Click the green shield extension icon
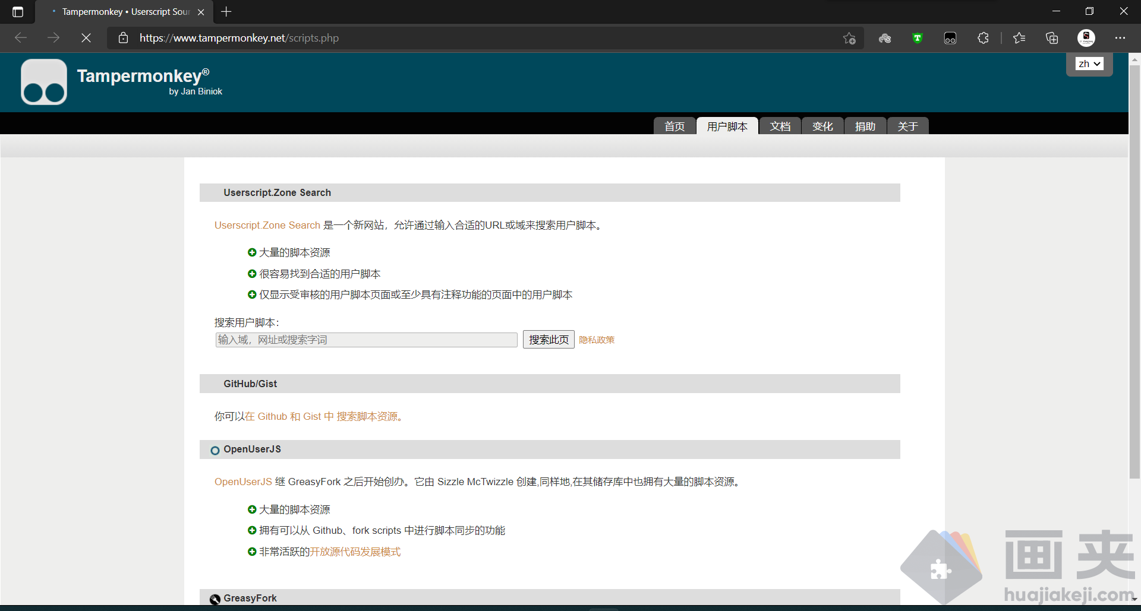The width and height of the screenshot is (1141, 611). tap(917, 38)
